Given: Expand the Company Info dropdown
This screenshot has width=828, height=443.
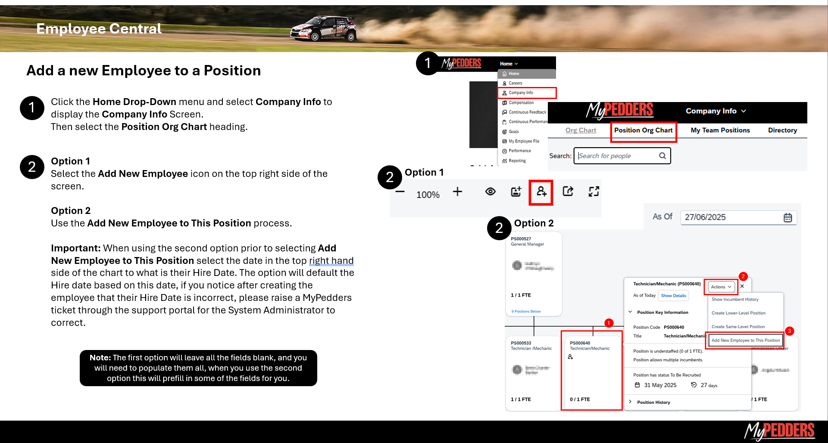Looking at the screenshot, I should (x=716, y=111).
